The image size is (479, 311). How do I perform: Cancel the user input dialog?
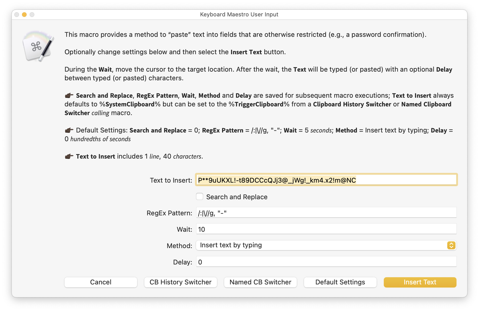(x=101, y=282)
